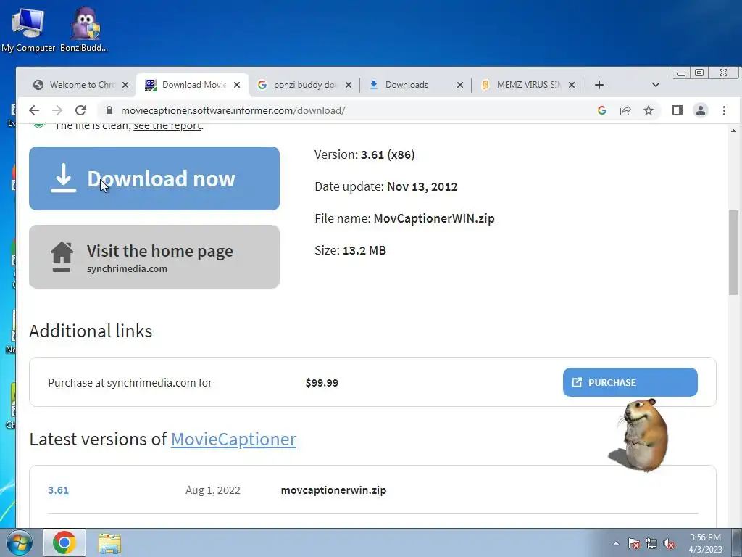This screenshot has height=557, width=742.
Task: Select the movcaptionerwin.zip file name text
Action: [x=333, y=490]
